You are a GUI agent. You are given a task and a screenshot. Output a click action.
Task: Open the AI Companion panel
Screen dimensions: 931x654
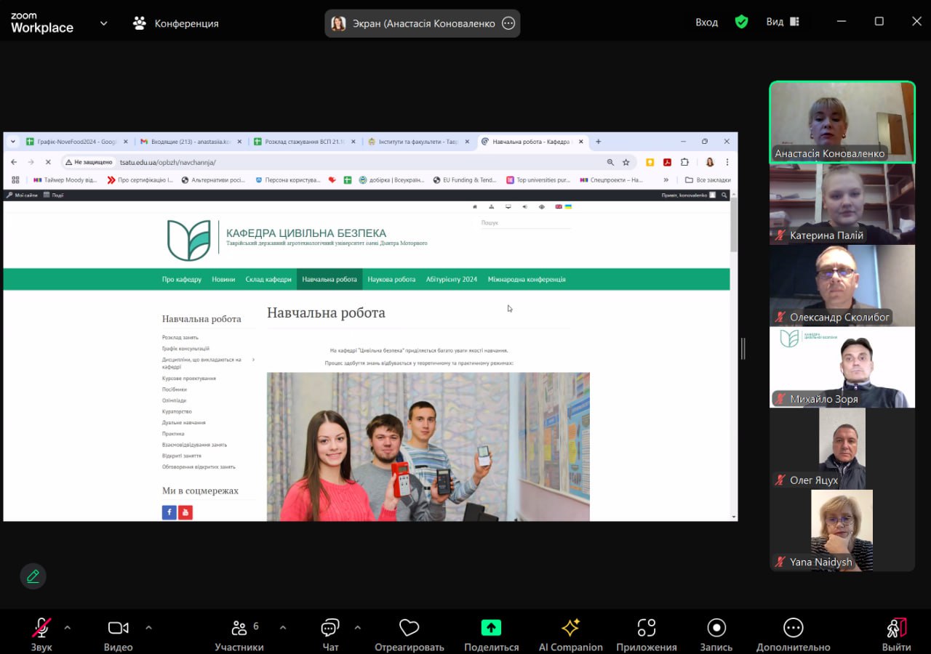click(x=570, y=629)
